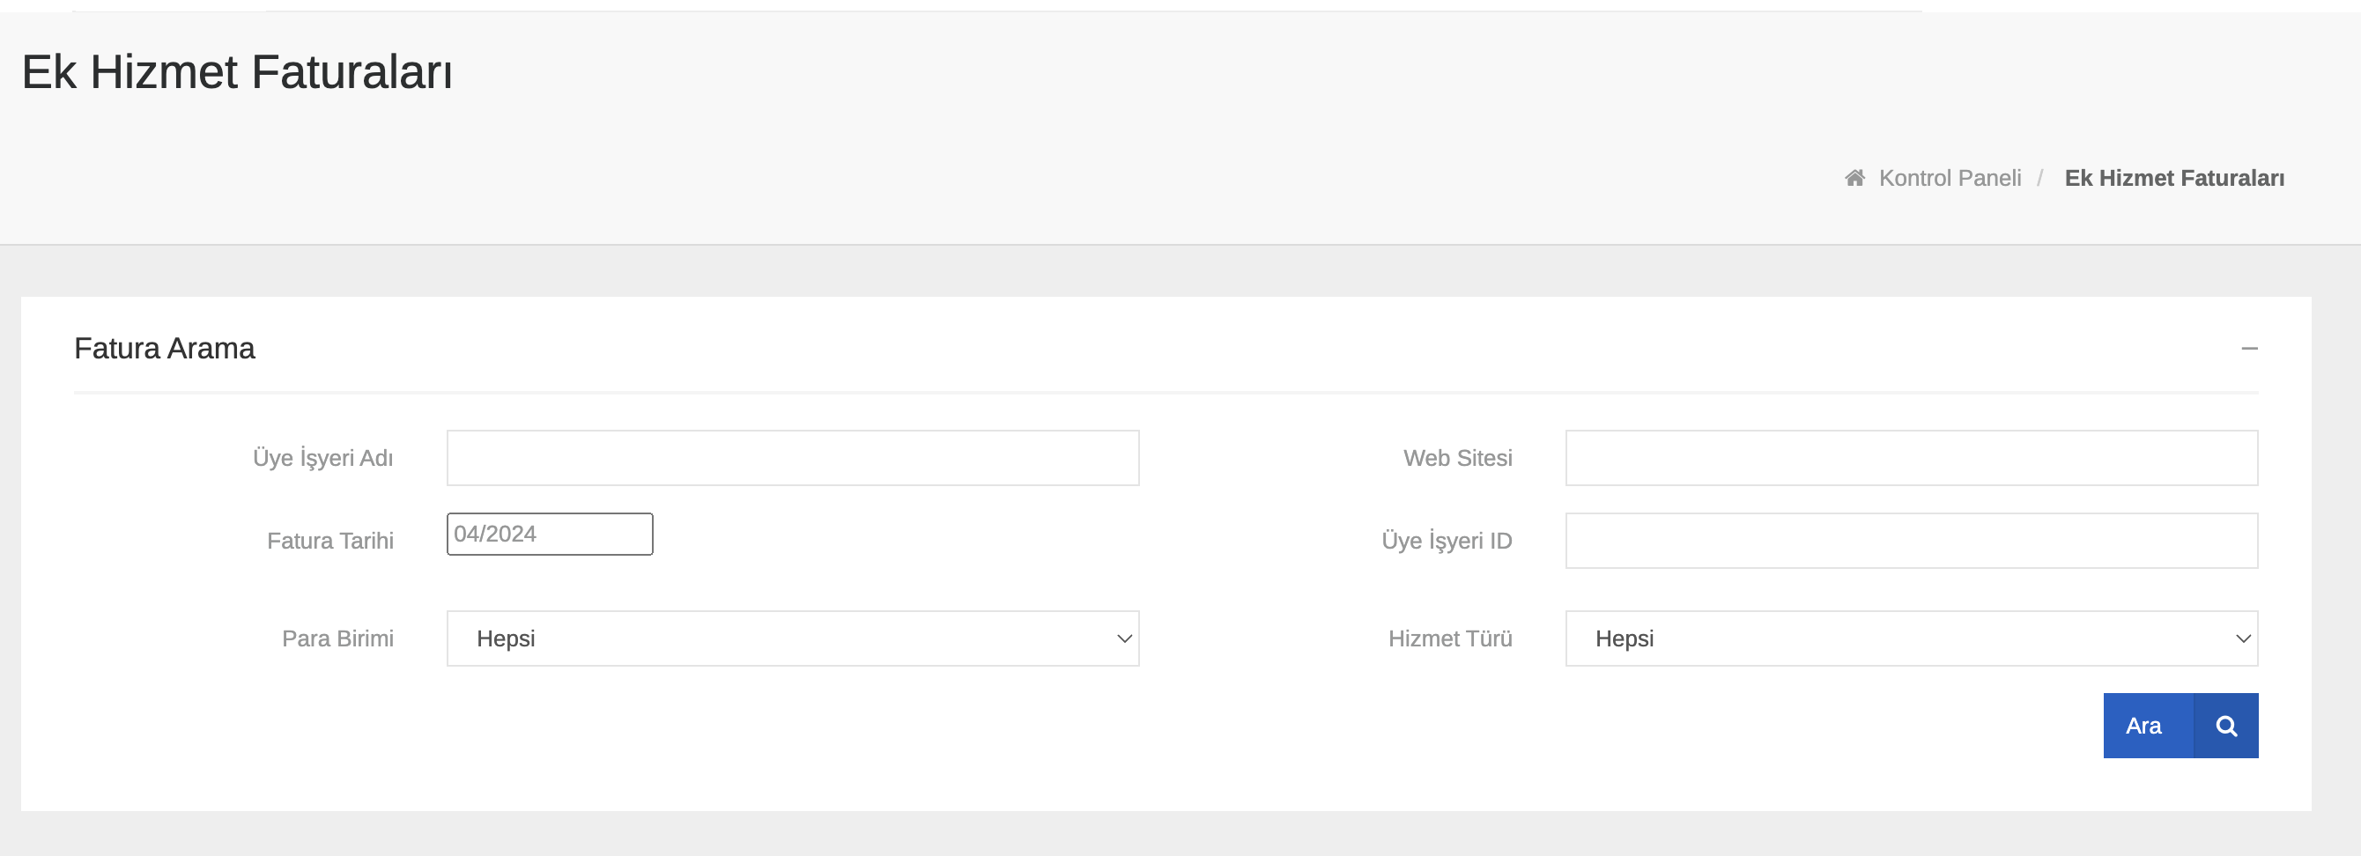Collapse the Fatura Arama panel with the minus icon
The height and width of the screenshot is (856, 2361).
pyautogui.click(x=2249, y=348)
